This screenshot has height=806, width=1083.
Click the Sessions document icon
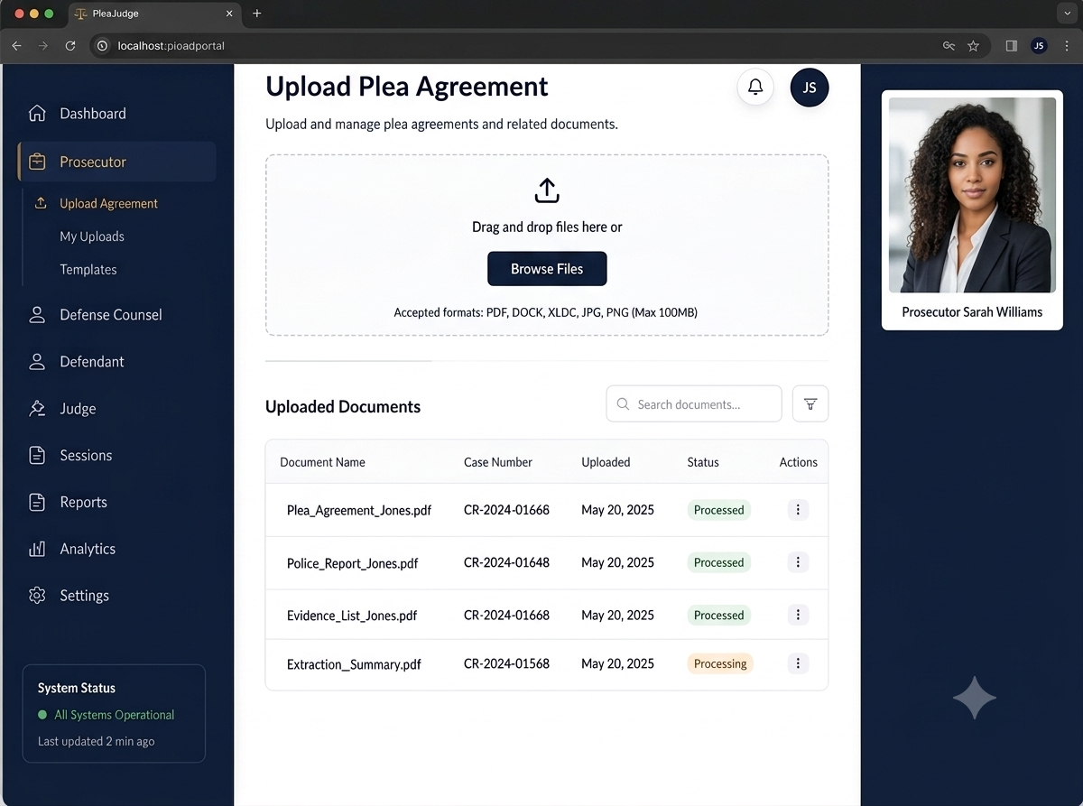37,456
